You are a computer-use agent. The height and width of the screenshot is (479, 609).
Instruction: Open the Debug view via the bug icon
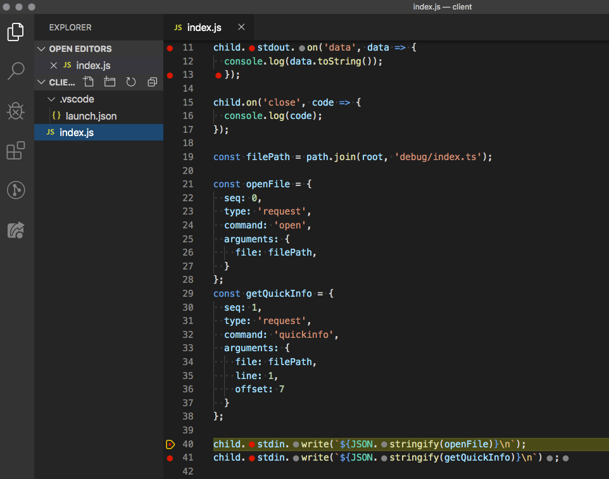[16, 111]
